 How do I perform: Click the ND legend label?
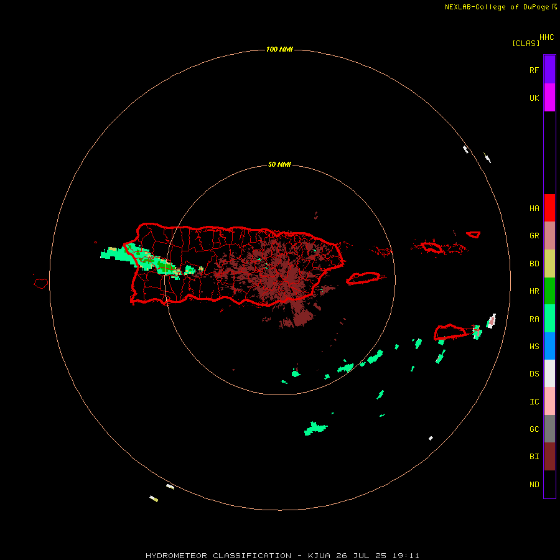(534, 484)
